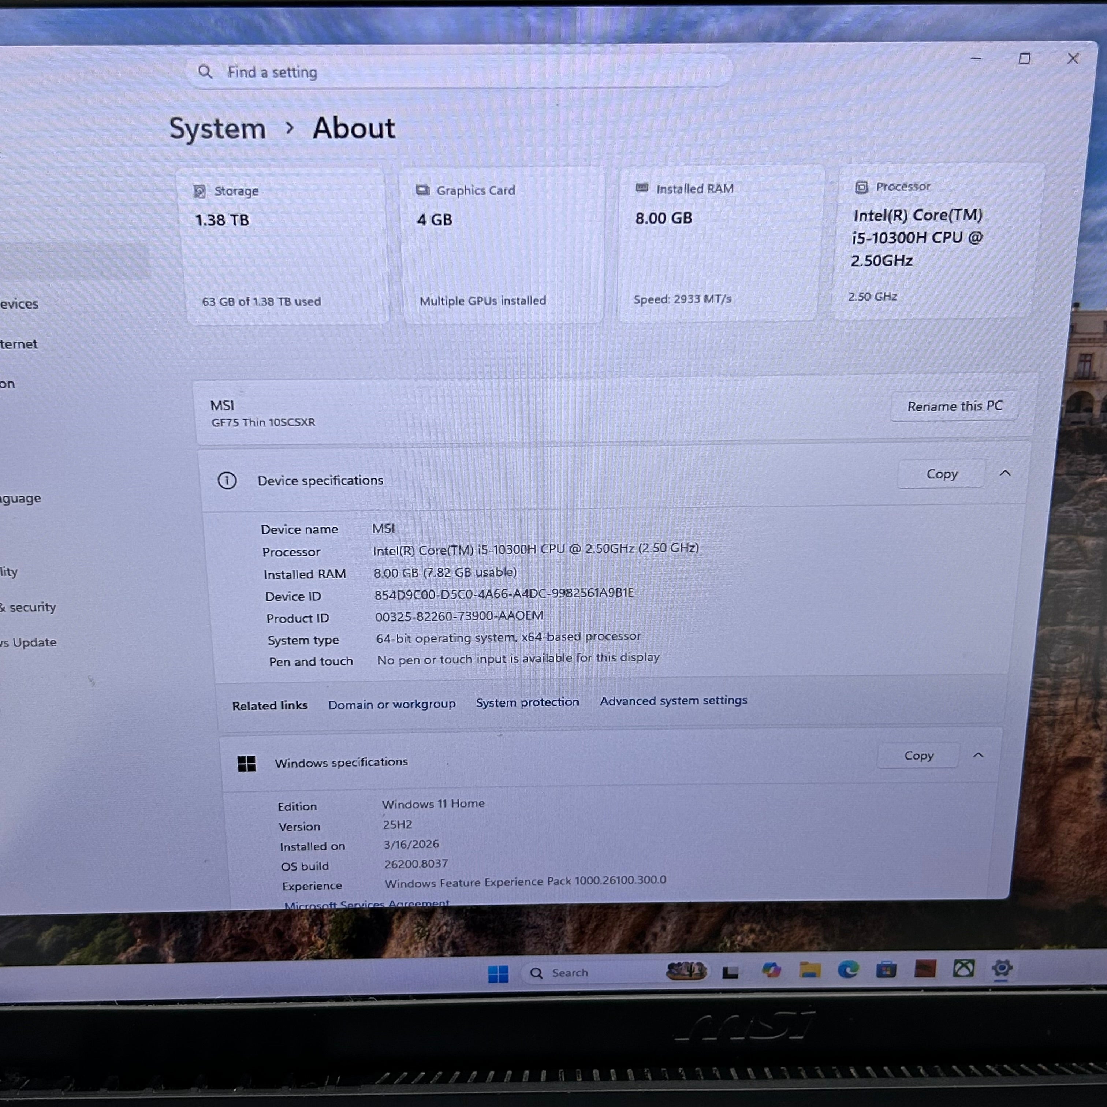Click 'GF75 Thin 10SCSXR' model text
This screenshot has height=1107, width=1107.
click(263, 422)
